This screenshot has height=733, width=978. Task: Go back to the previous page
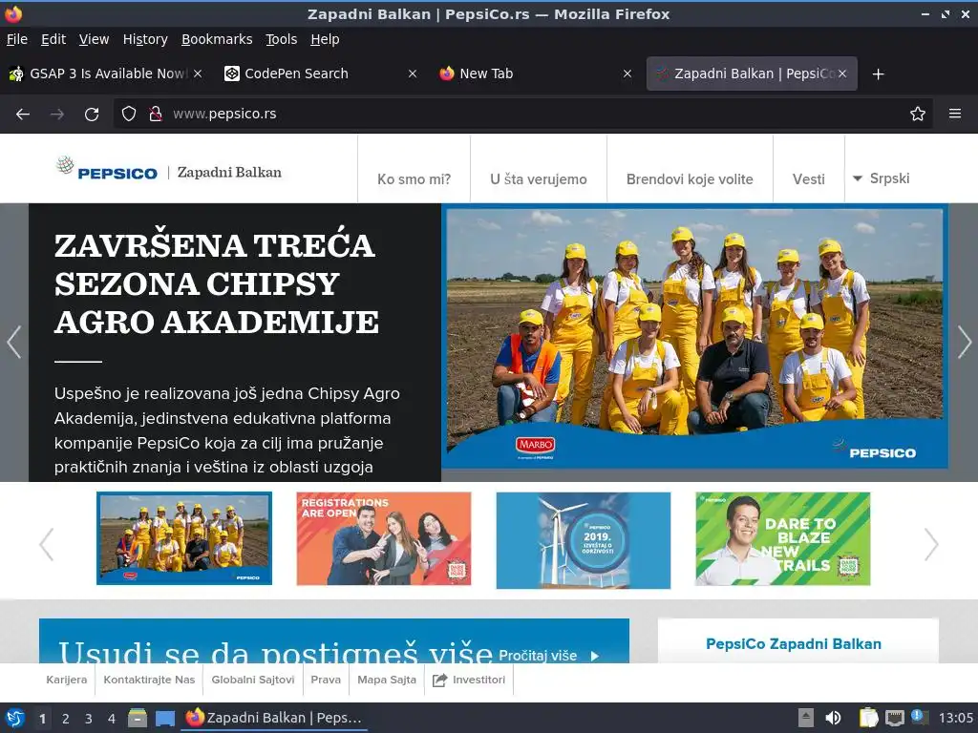click(x=23, y=115)
